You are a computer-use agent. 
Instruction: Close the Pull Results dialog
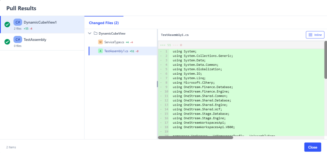click(313, 147)
